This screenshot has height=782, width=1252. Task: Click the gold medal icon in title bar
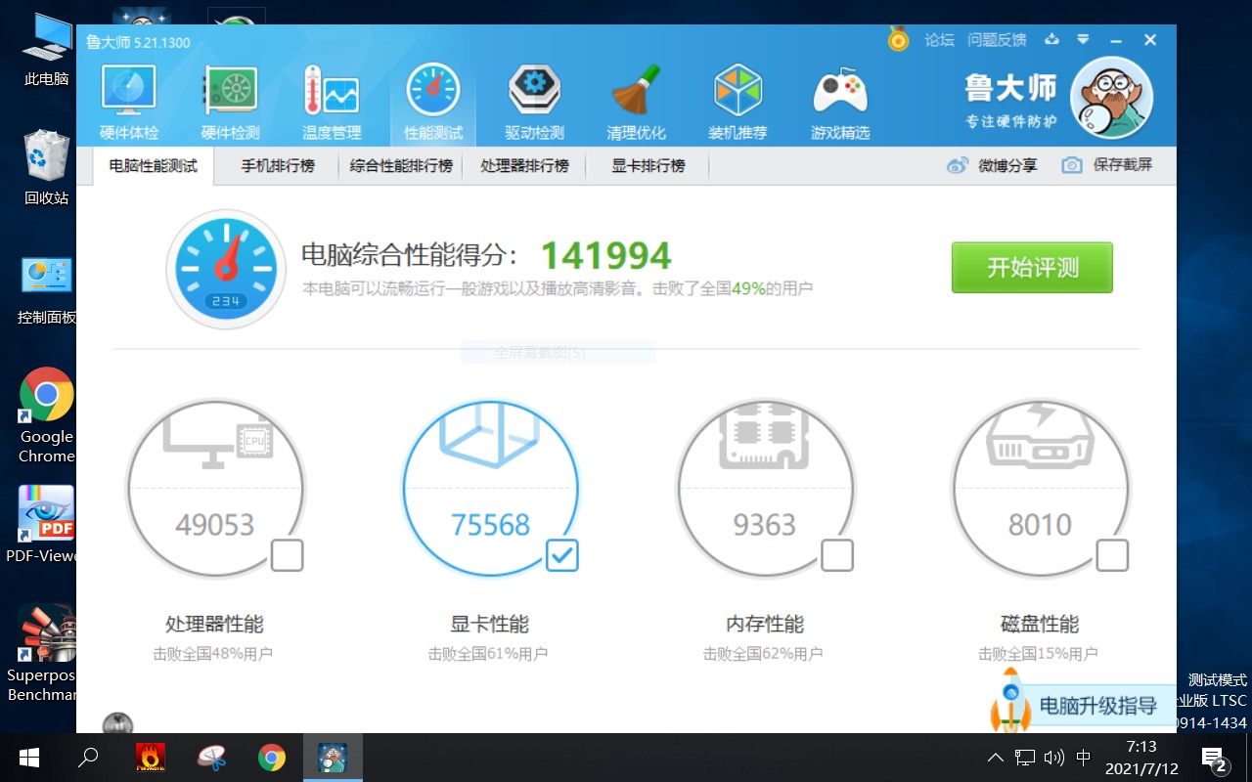click(898, 39)
